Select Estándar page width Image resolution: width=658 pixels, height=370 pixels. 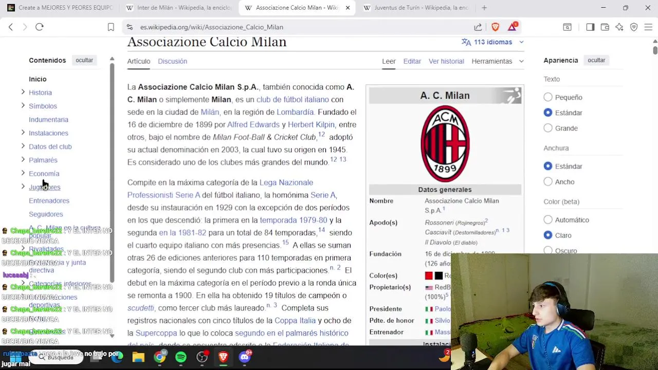click(548, 166)
